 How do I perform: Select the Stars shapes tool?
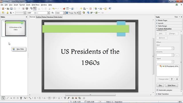click(x=59, y=98)
